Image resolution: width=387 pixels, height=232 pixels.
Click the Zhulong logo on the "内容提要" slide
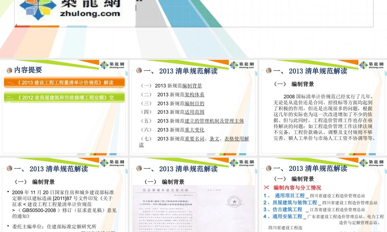click(x=112, y=65)
